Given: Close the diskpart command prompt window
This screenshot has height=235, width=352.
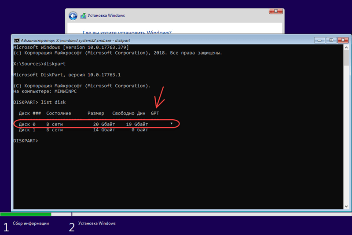Looking at the screenshot, I should tap(343, 40).
